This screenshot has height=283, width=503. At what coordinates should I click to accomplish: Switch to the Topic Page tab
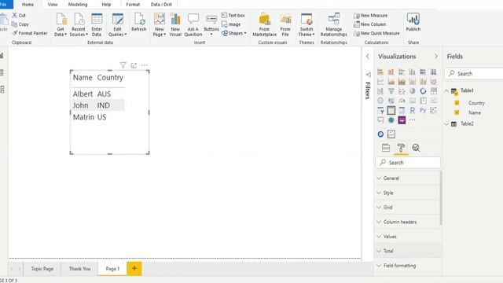pyautogui.click(x=42, y=269)
